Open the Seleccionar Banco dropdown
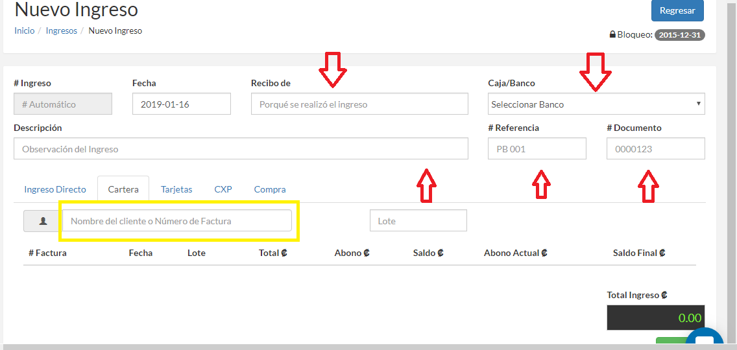The image size is (737, 350). [x=596, y=104]
